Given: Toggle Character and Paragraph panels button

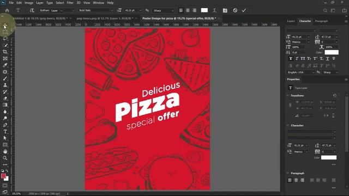Looking at the screenshot, I should 225,10.
